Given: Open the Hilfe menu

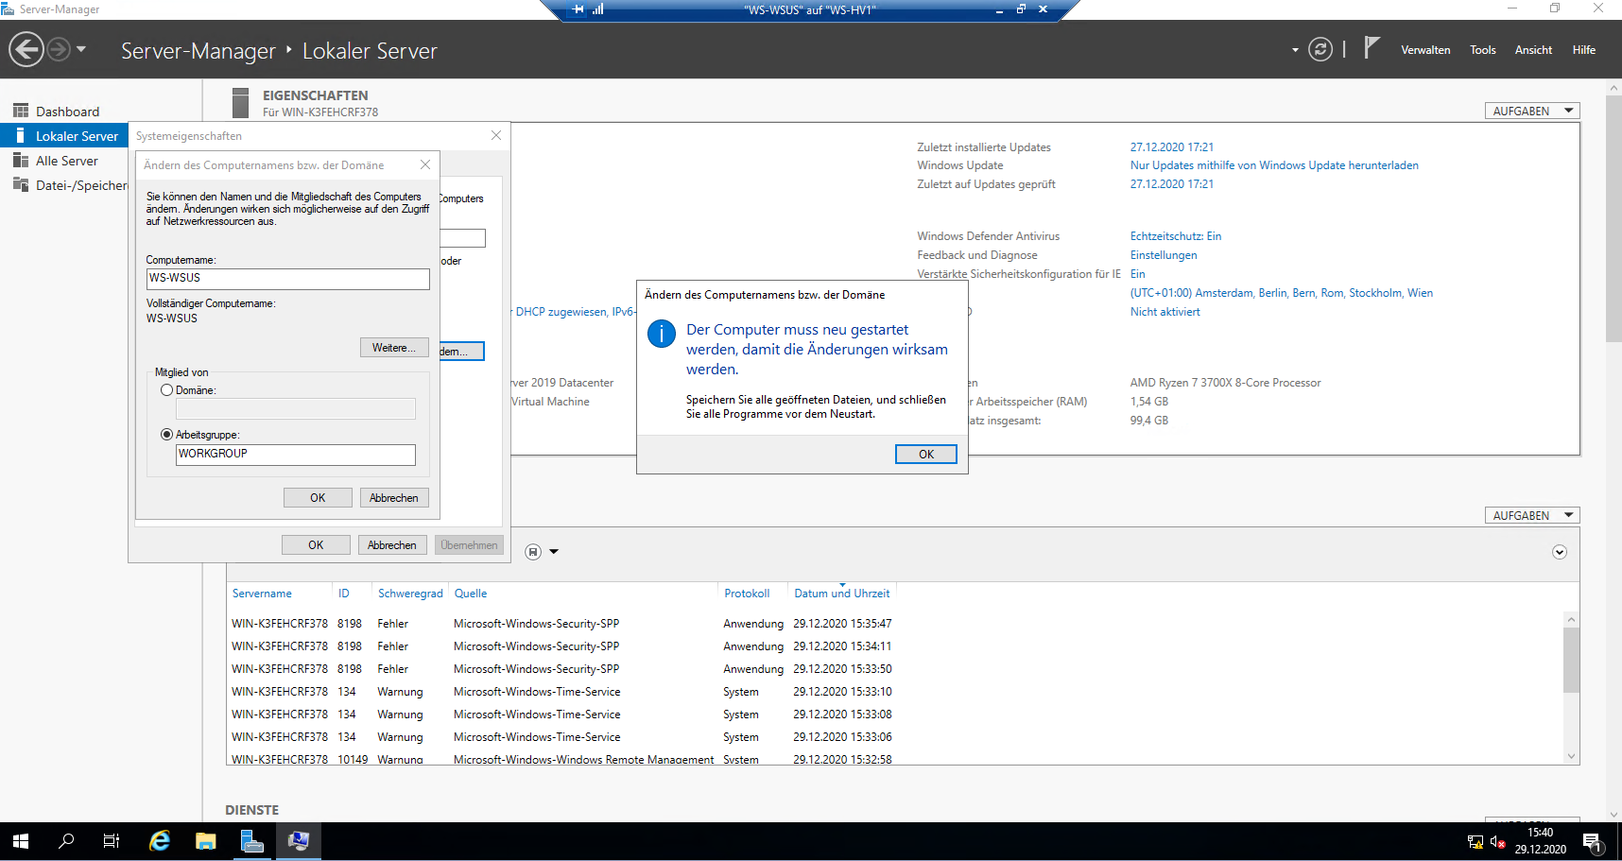Looking at the screenshot, I should [1584, 50].
